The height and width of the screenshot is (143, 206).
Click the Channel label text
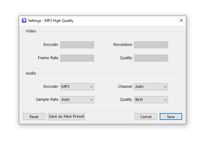point(125,87)
